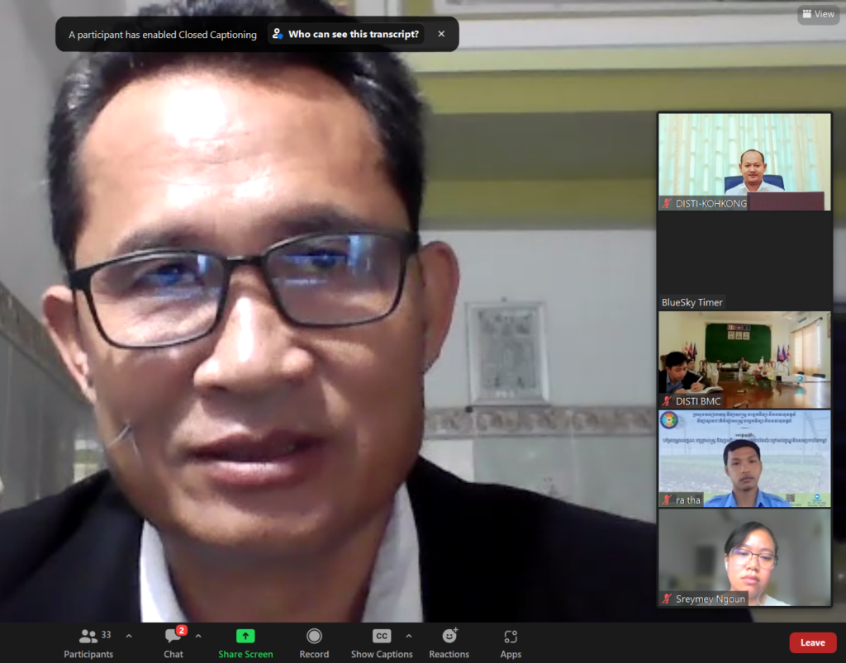Click the red Leave button
The height and width of the screenshot is (663, 846).
click(812, 642)
